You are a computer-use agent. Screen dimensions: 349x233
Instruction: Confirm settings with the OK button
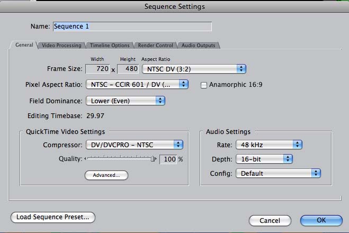click(321, 220)
